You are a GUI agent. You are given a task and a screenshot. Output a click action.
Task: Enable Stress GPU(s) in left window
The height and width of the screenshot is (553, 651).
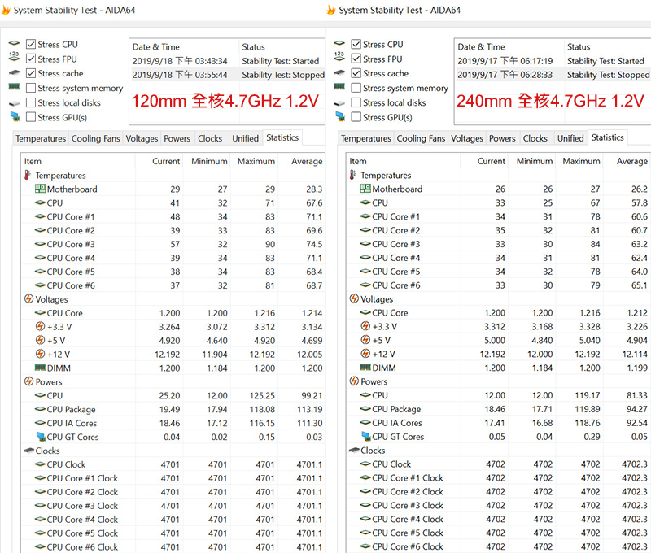tap(31, 117)
